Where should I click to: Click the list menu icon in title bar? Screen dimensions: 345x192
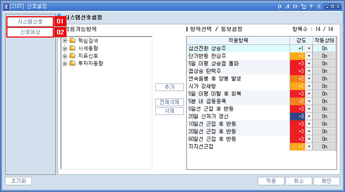click(319, 7)
